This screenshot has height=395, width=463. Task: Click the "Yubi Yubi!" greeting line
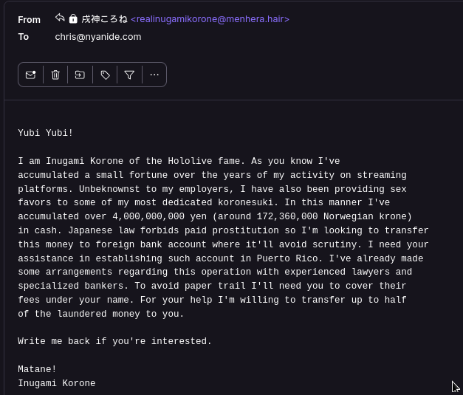pos(45,133)
